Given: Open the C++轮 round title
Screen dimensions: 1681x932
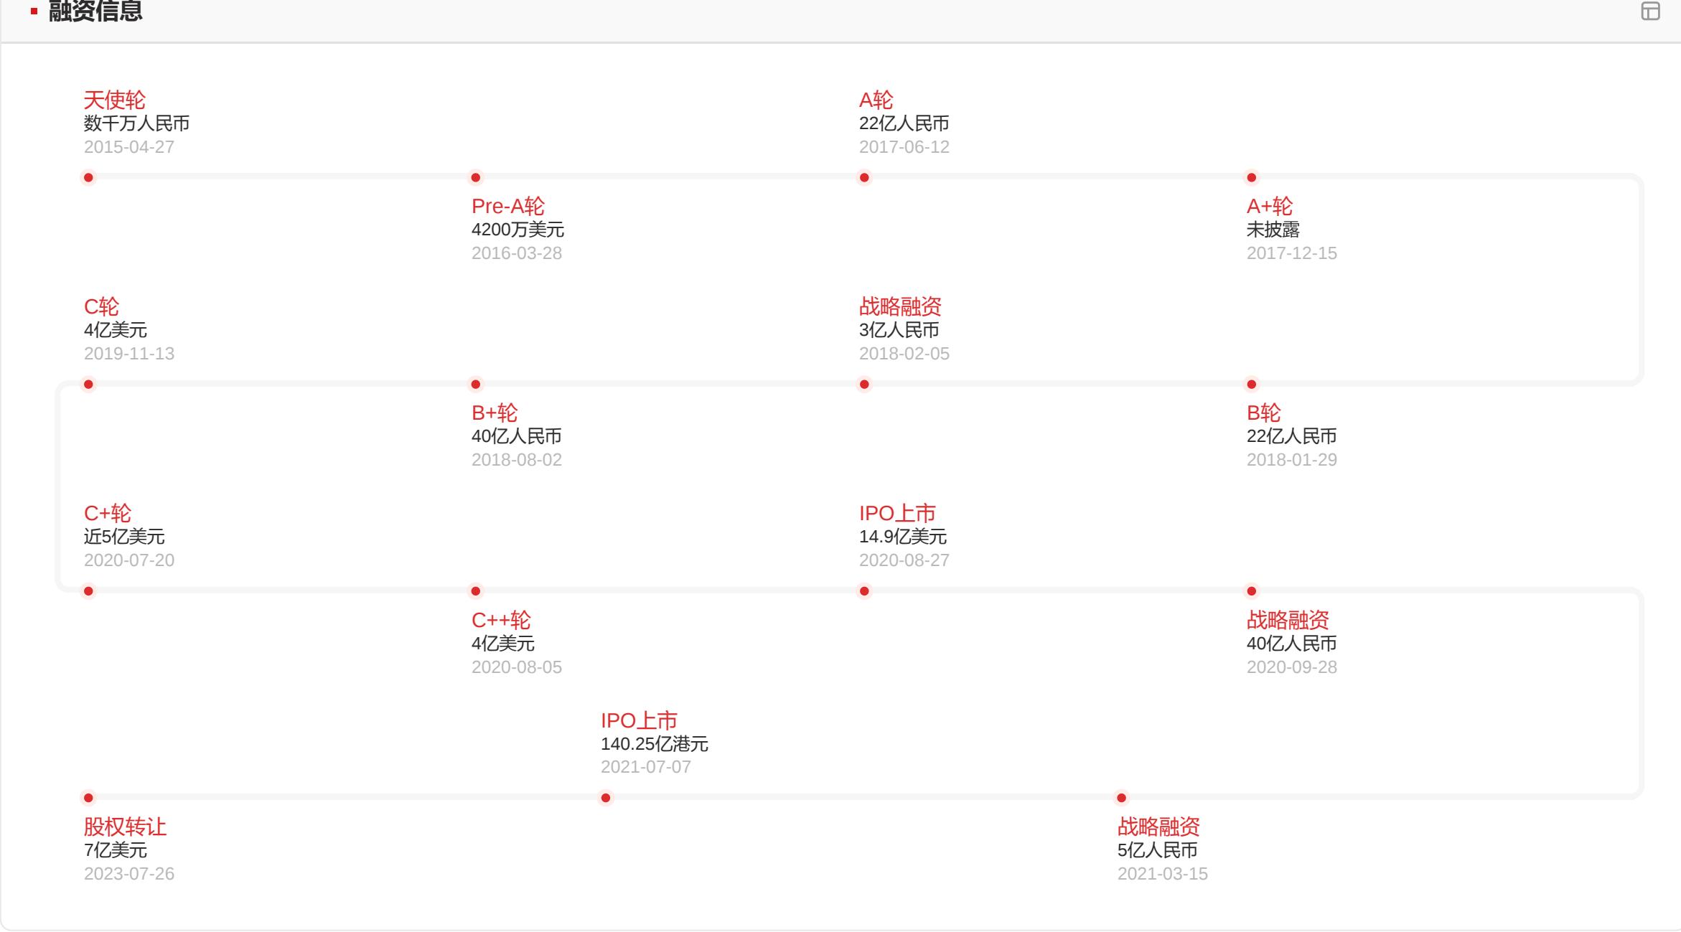Looking at the screenshot, I should click(x=501, y=620).
